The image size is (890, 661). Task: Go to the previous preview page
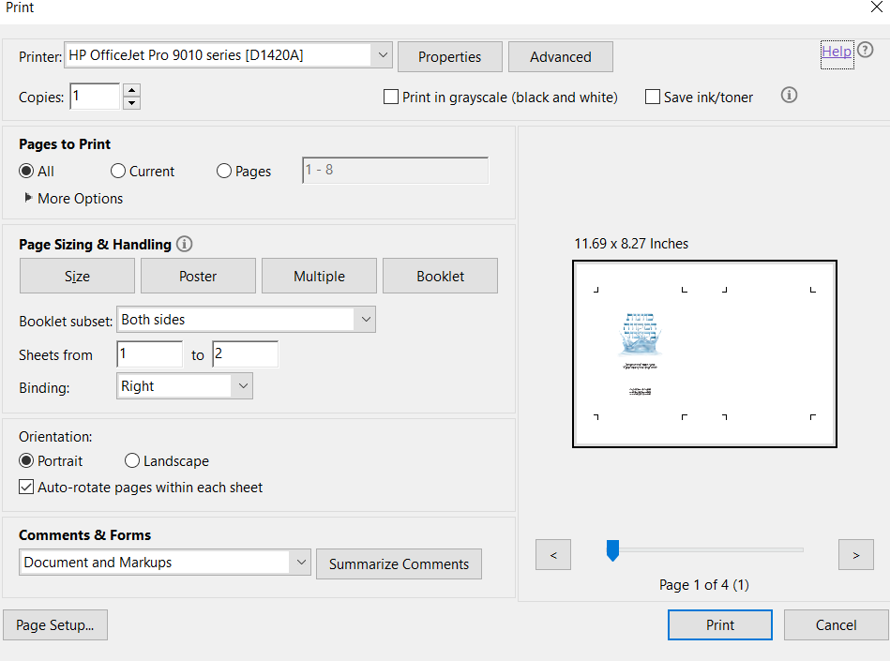553,555
